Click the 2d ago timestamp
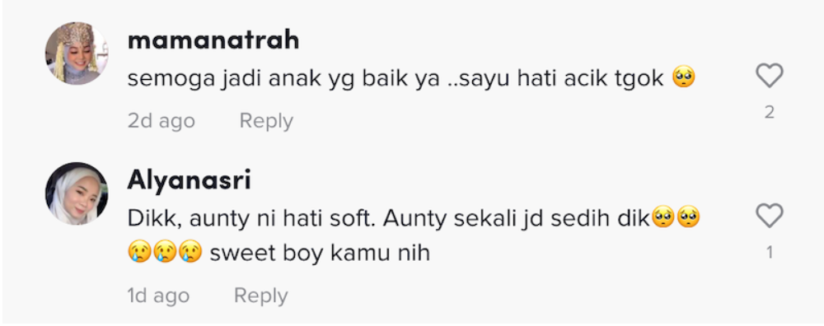The width and height of the screenshot is (824, 326). [x=162, y=121]
